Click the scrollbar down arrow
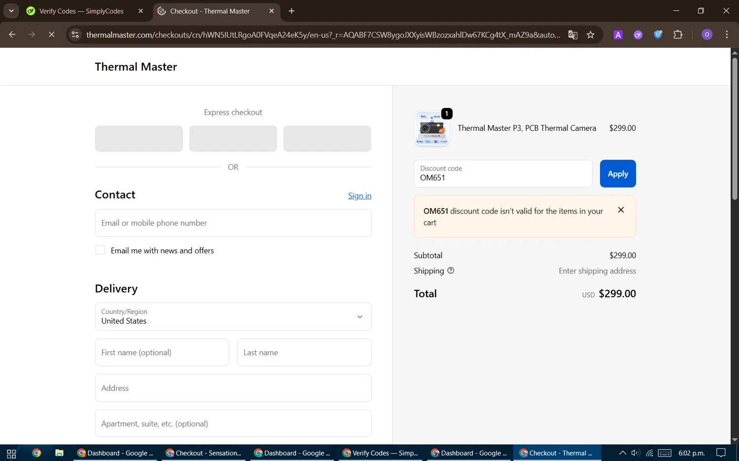This screenshot has width=739, height=461. click(735, 440)
